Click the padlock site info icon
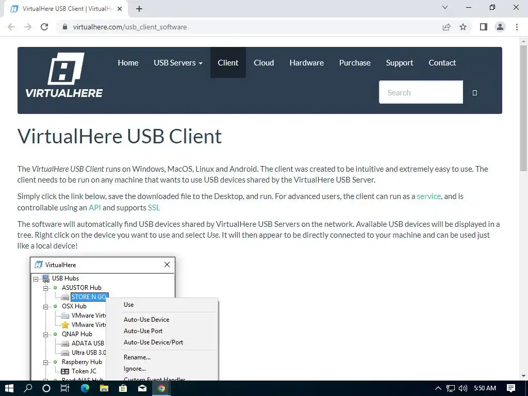 tap(65, 27)
